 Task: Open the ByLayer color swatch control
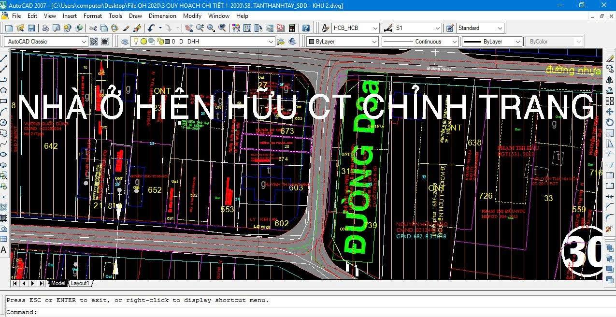[375, 42]
